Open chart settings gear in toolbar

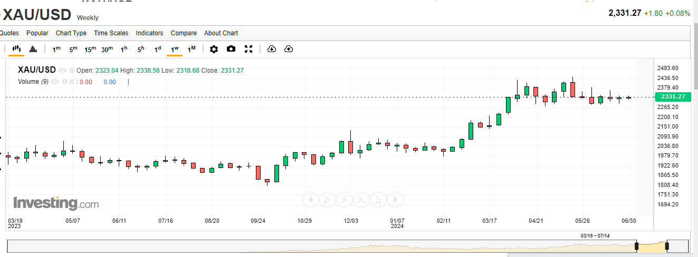pos(214,49)
